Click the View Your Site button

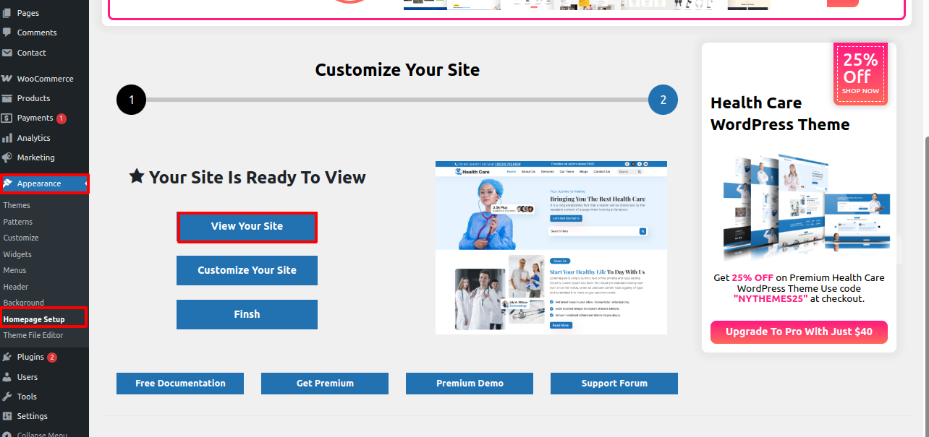247,226
